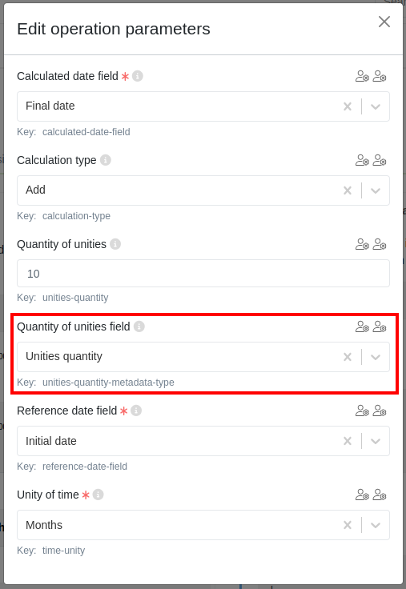This screenshot has height=589, width=406.
Task: Clear the Months selection with X
Action: pos(348,525)
